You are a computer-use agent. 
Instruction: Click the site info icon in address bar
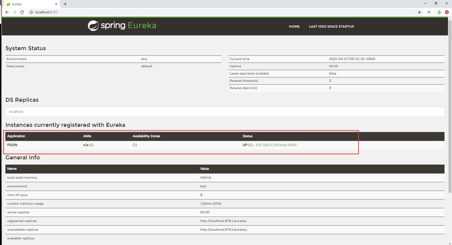(31, 12)
